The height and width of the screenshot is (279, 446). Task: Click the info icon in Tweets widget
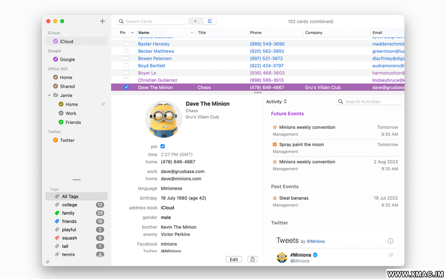pos(390,241)
